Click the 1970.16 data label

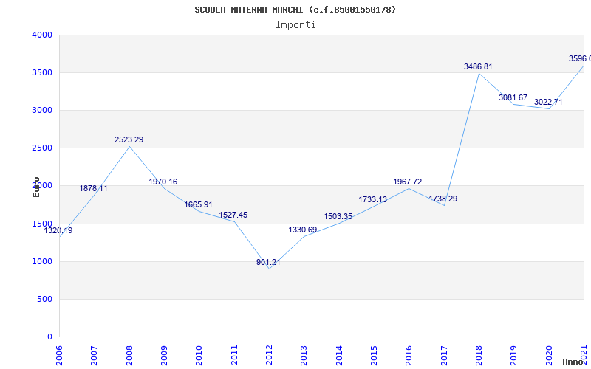coord(163,182)
